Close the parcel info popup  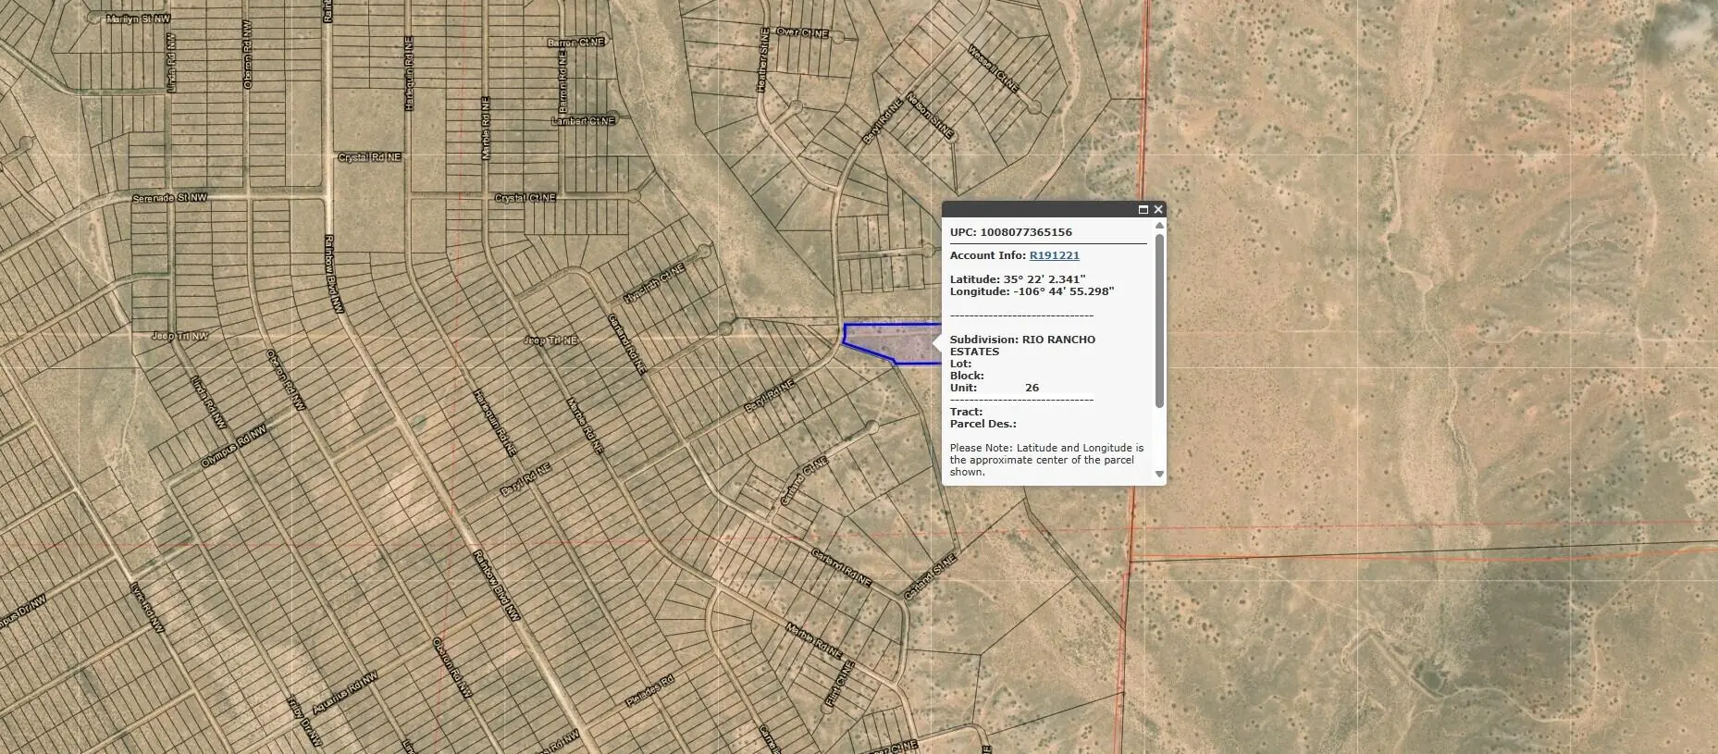(1158, 210)
